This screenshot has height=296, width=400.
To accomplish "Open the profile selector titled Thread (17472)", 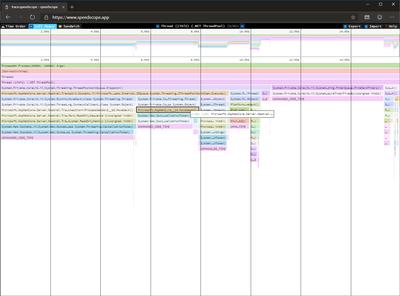I will (x=200, y=26).
